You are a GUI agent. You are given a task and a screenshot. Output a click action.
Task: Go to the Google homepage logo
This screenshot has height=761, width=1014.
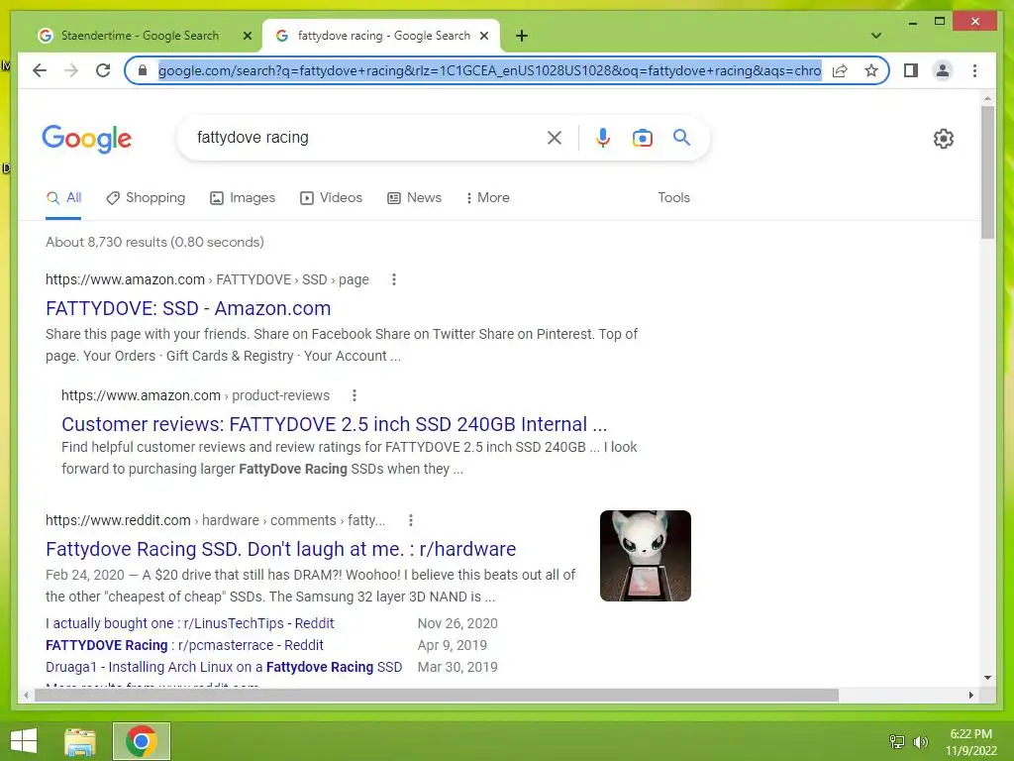[87, 139]
